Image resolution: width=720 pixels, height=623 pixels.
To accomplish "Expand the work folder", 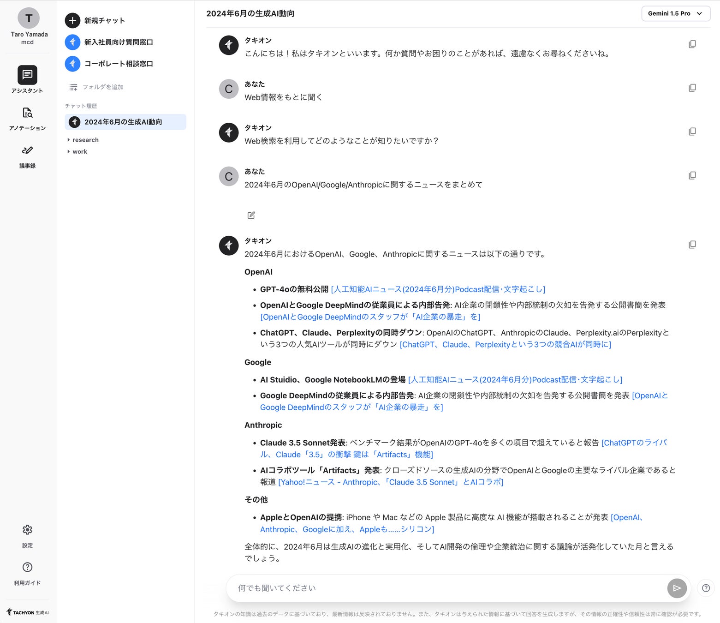I will 77,151.
